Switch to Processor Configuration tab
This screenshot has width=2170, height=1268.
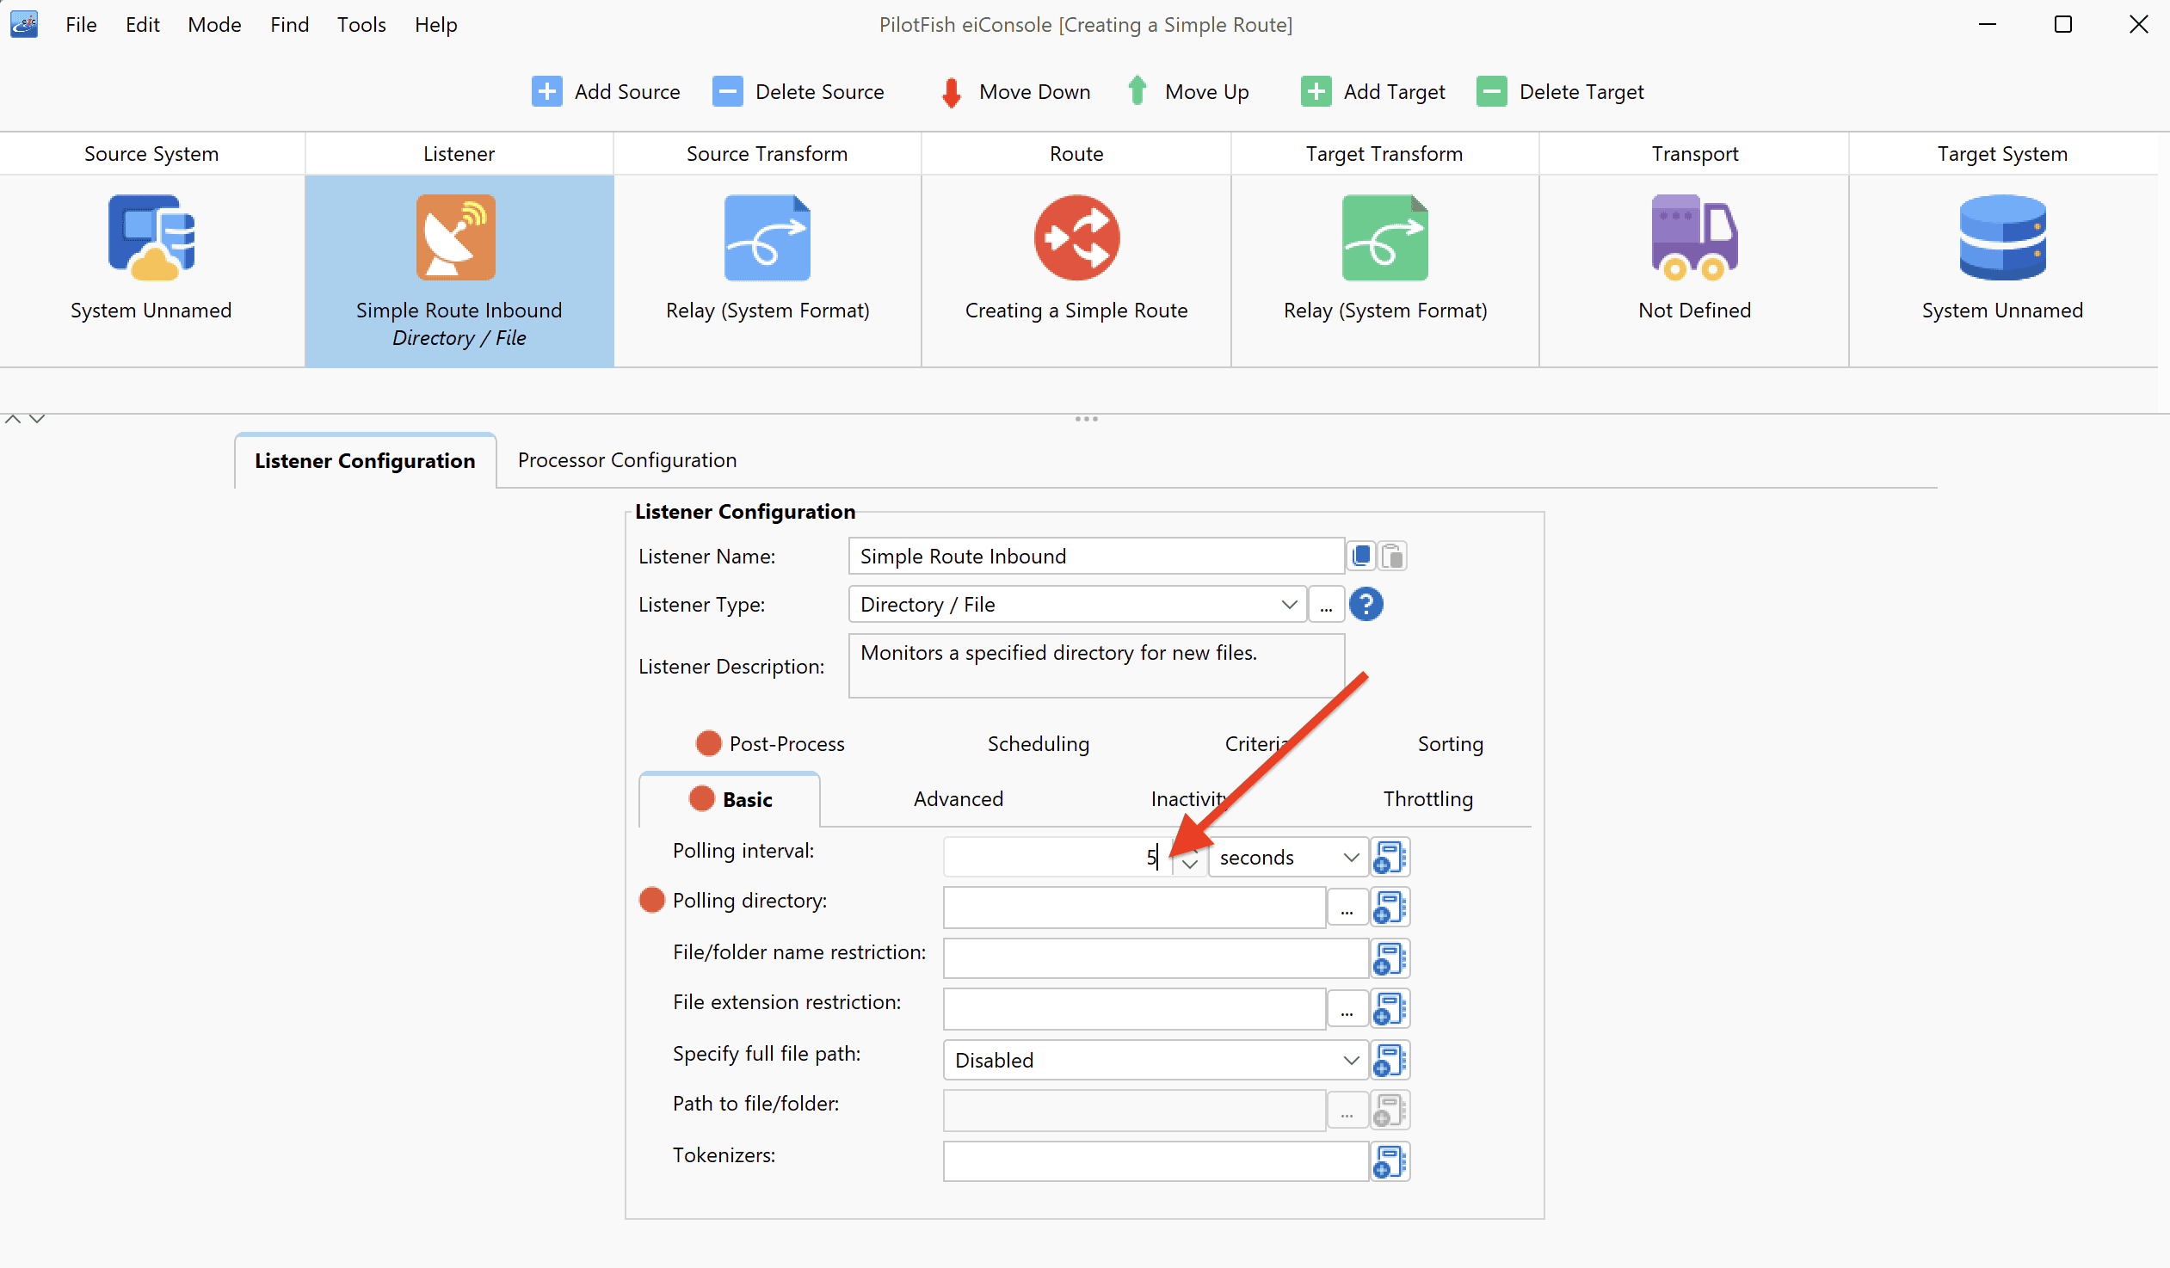point(627,459)
